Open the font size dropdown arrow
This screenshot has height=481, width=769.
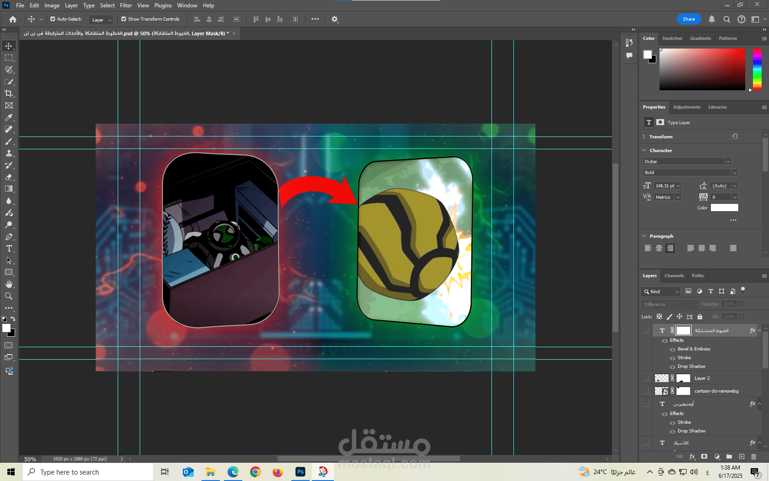[x=678, y=186]
